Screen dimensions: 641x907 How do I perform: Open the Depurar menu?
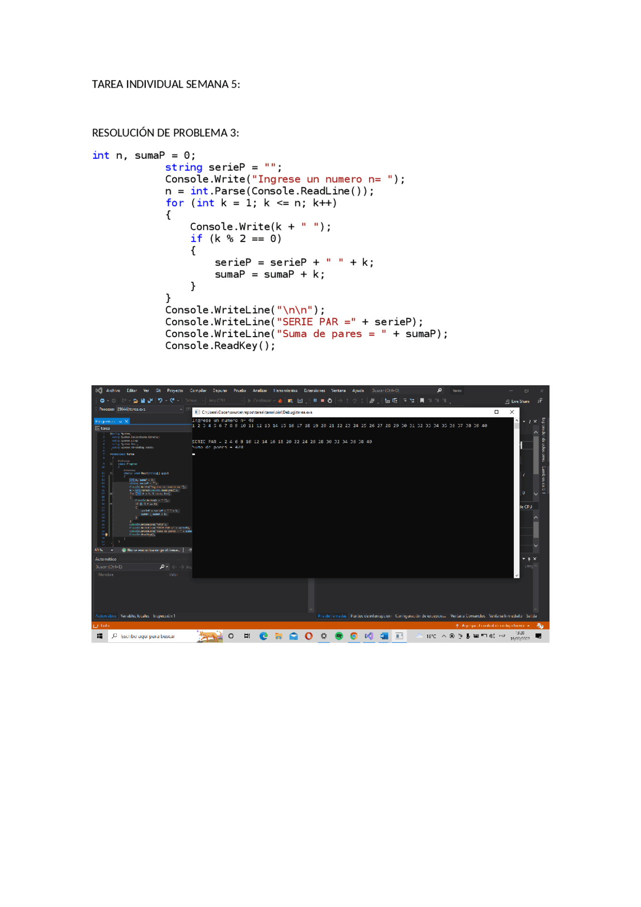(220, 391)
